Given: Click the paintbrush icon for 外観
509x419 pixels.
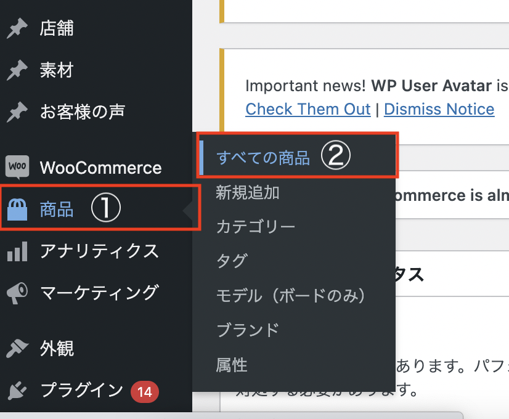Looking at the screenshot, I should pos(17,349).
